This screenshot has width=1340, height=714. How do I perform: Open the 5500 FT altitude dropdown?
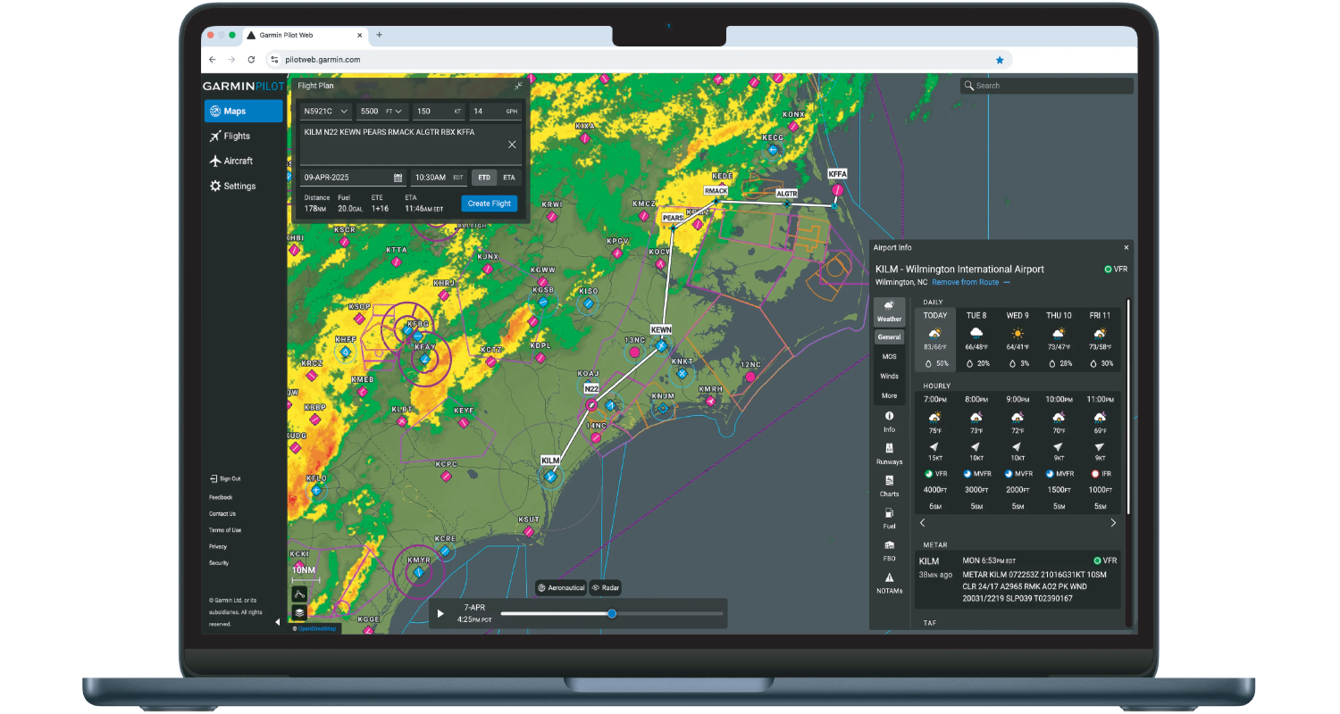click(381, 112)
